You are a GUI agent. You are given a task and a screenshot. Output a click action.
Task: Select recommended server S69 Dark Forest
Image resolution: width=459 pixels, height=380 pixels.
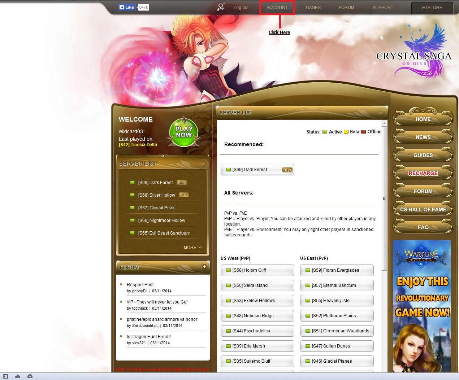[x=257, y=170]
